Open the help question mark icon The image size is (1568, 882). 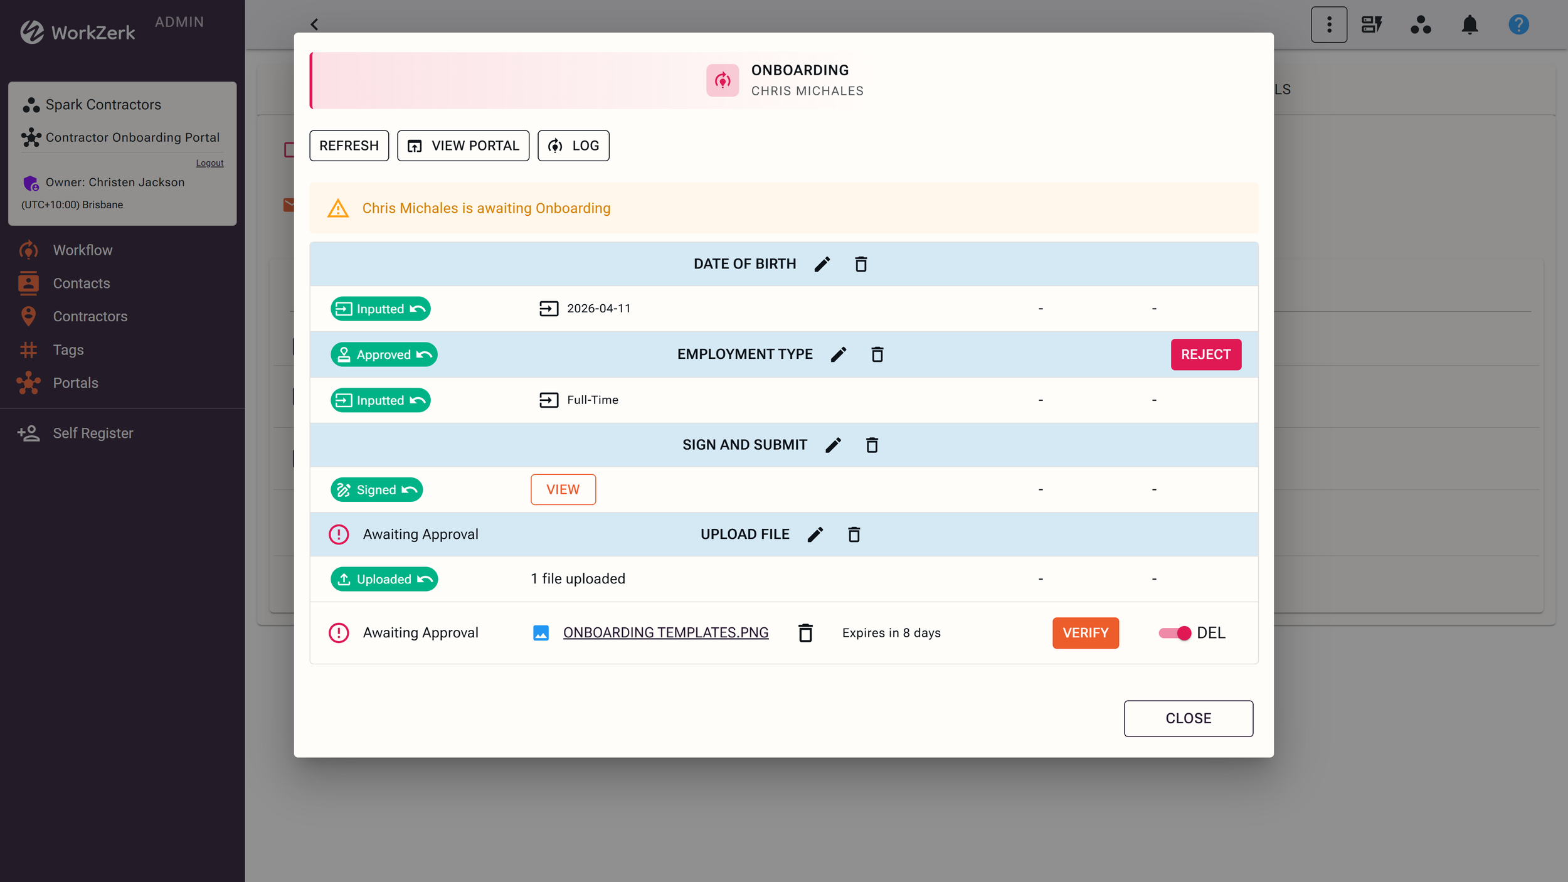1518,24
